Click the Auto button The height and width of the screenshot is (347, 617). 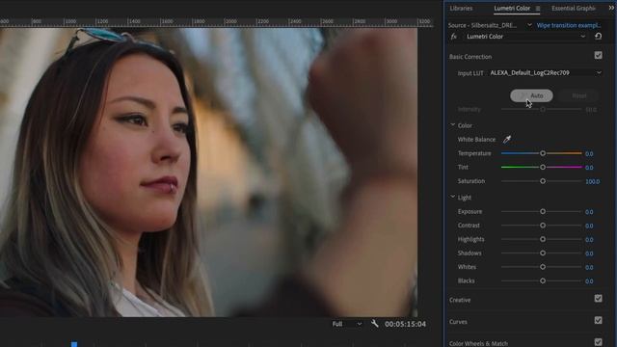[531, 95]
